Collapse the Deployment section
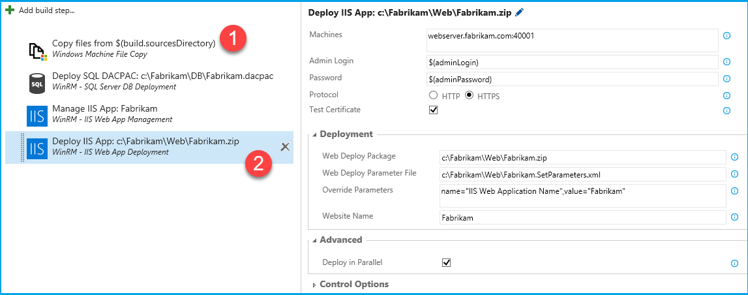The height and width of the screenshot is (295, 748). coord(314,134)
